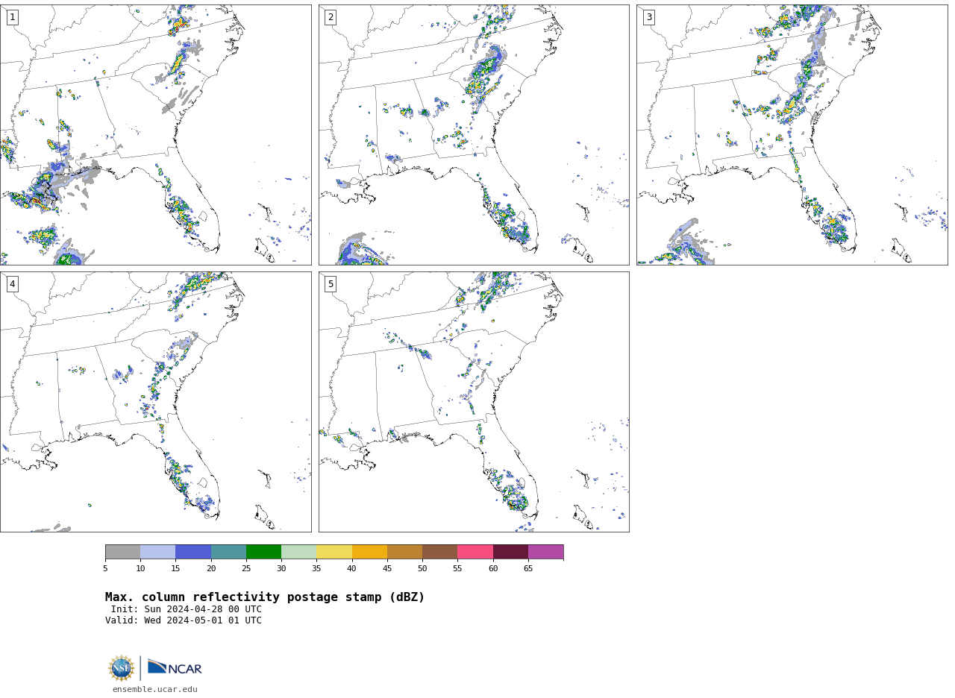Select the green 25-30 dBZ swatch

[x=263, y=552]
